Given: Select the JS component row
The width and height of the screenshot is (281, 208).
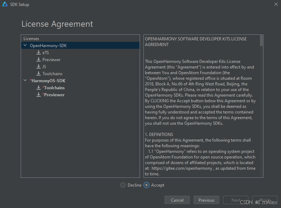Looking at the screenshot, I should click(80, 67).
